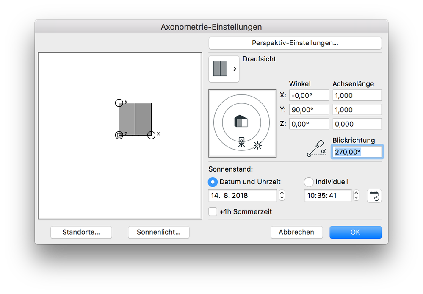This screenshot has height=294, width=423.
Task: Click the x axis handle in the preview
Action: click(x=151, y=135)
